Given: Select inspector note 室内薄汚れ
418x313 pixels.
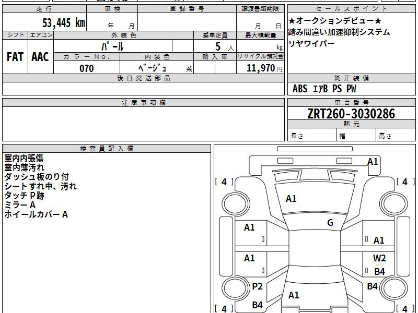Looking at the screenshot, I should pos(24,167).
